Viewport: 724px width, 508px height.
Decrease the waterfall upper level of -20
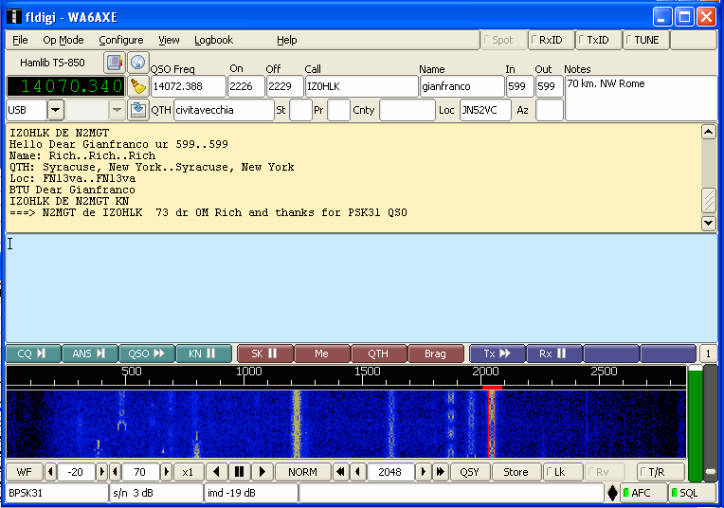click(x=50, y=472)
